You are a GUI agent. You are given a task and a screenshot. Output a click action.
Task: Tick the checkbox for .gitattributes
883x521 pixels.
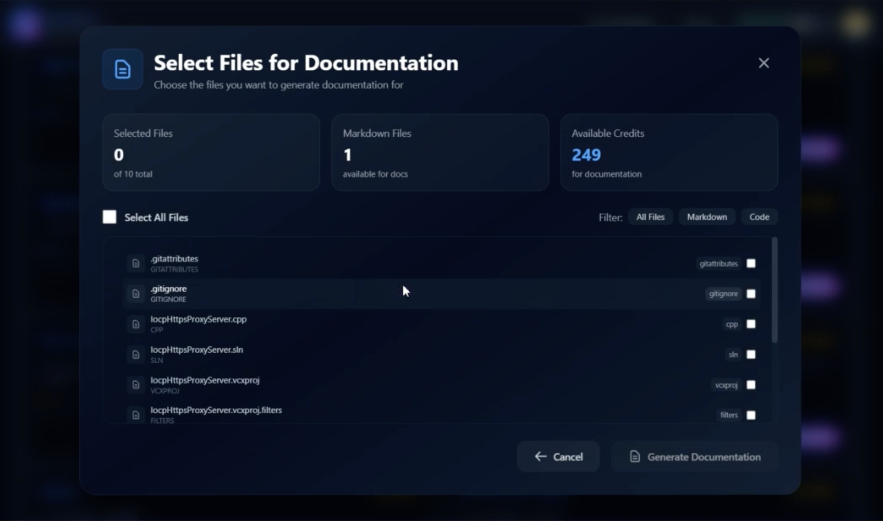coord(751,263)
